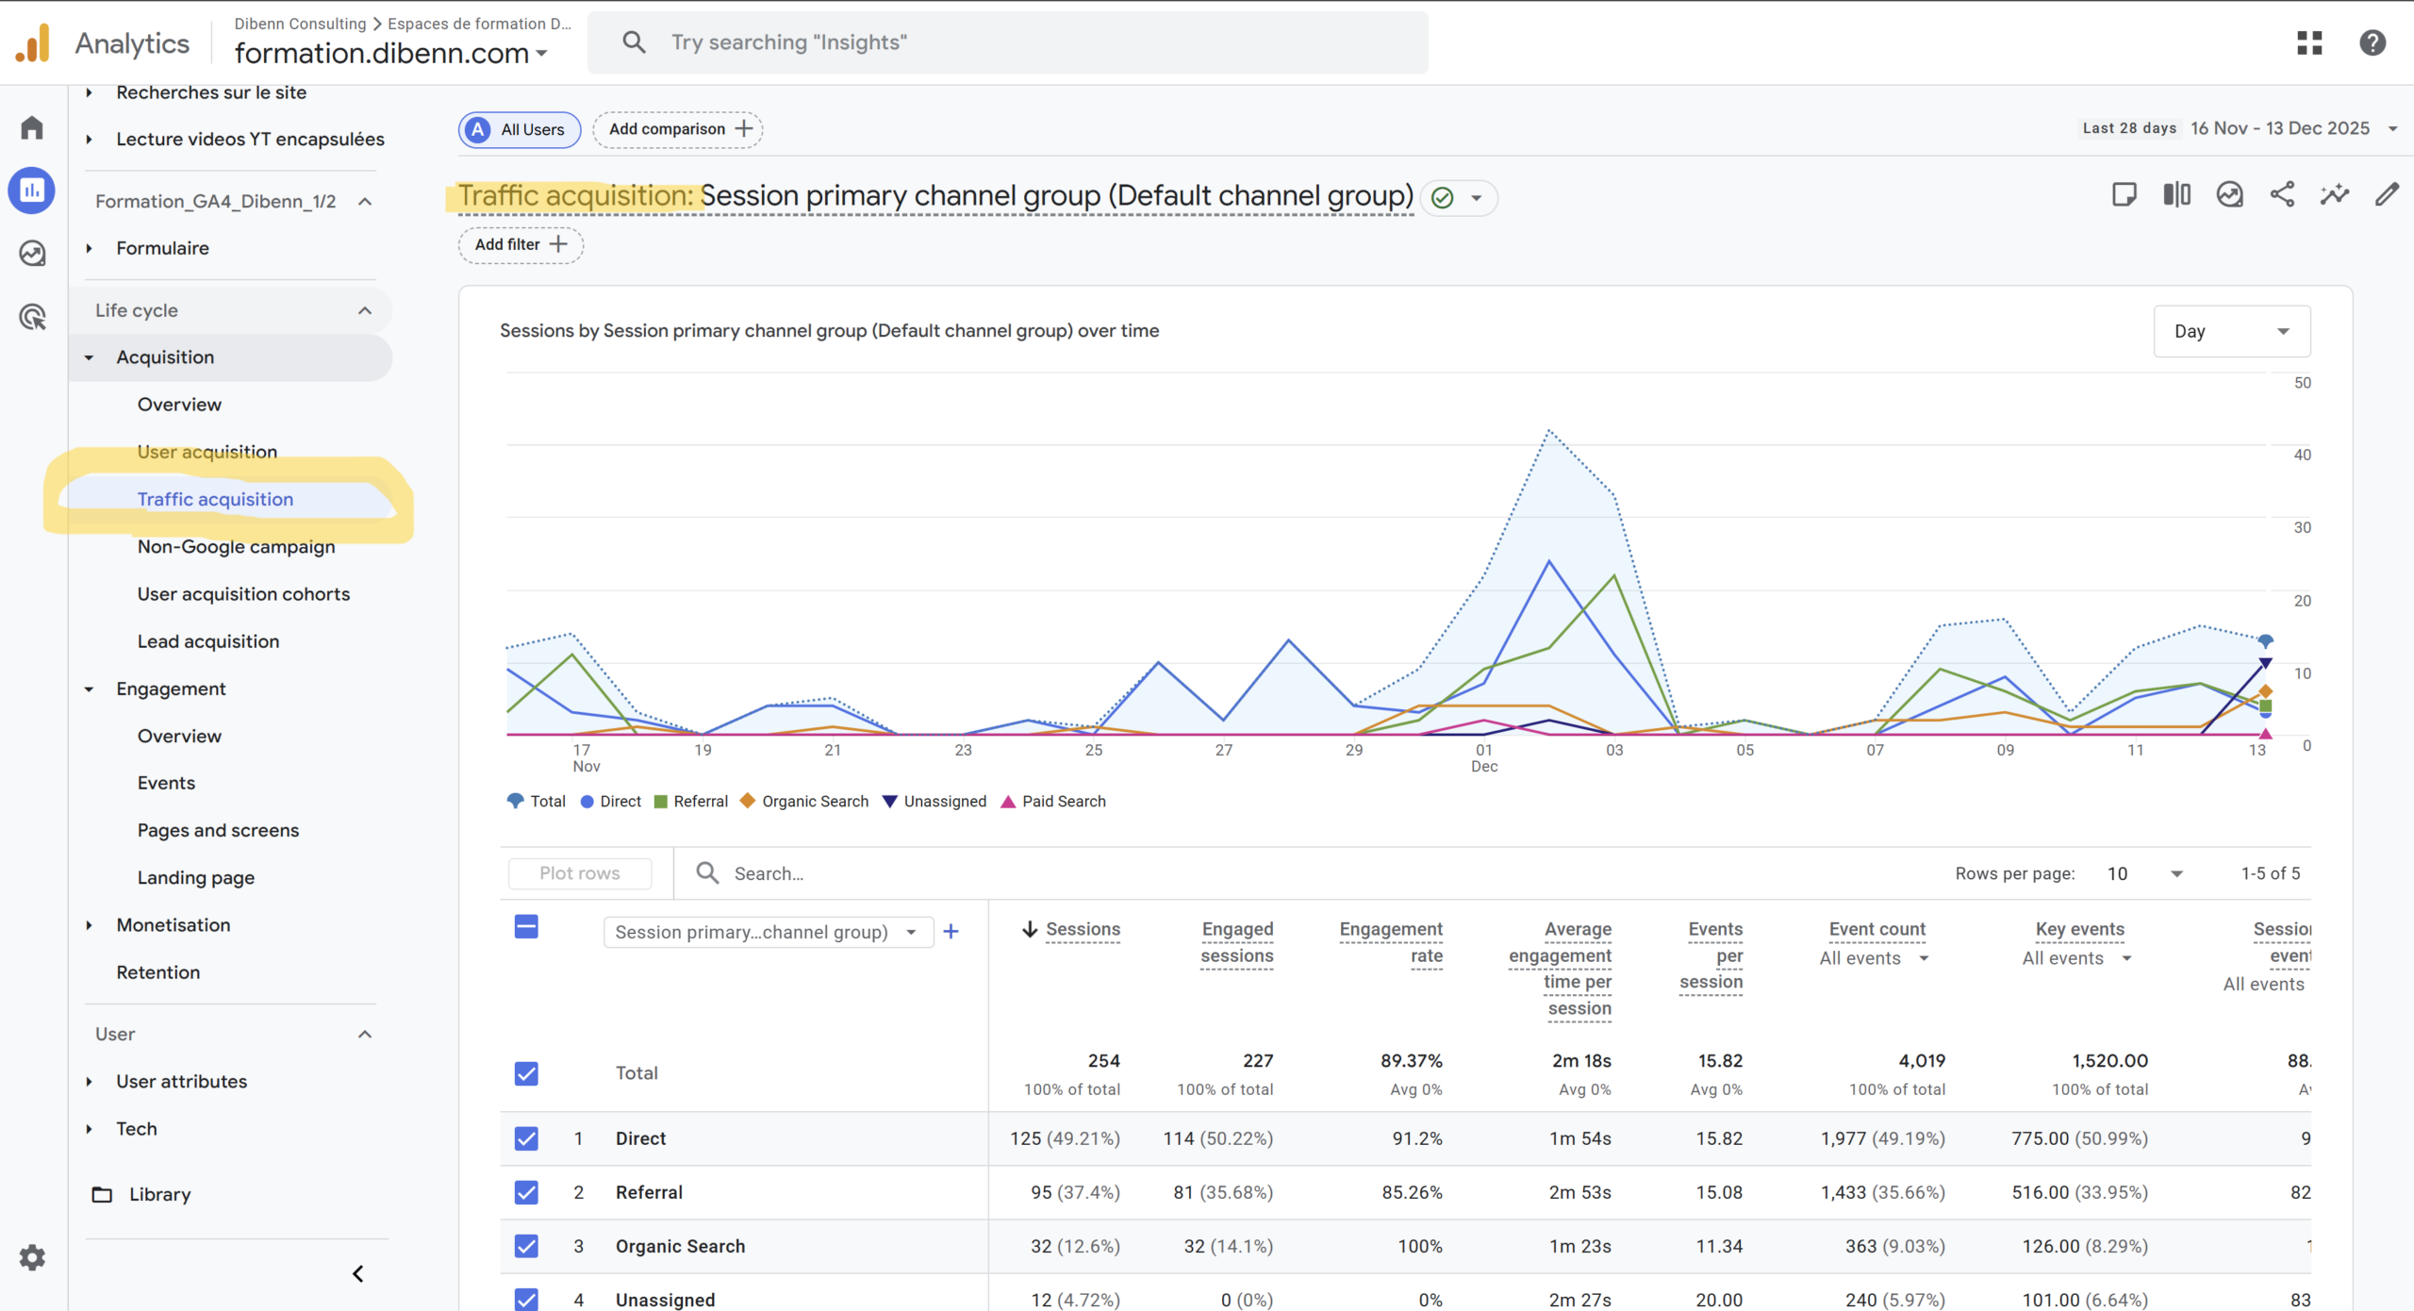Viewport: 2414px width, 1311px height.
Task: Open the Explore icon in left rail
Action: [32, 253]
